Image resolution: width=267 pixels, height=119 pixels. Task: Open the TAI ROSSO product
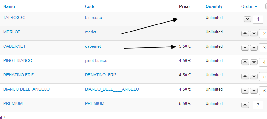(x=14, y=17)
